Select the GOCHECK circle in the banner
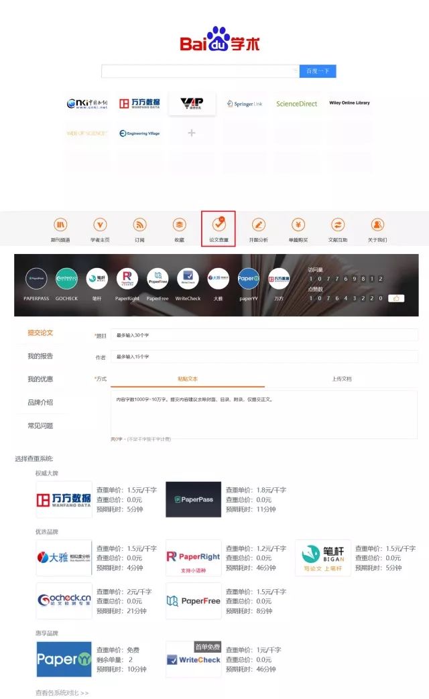The width and height of the screenshot is (429, 699). coord(66,279)
